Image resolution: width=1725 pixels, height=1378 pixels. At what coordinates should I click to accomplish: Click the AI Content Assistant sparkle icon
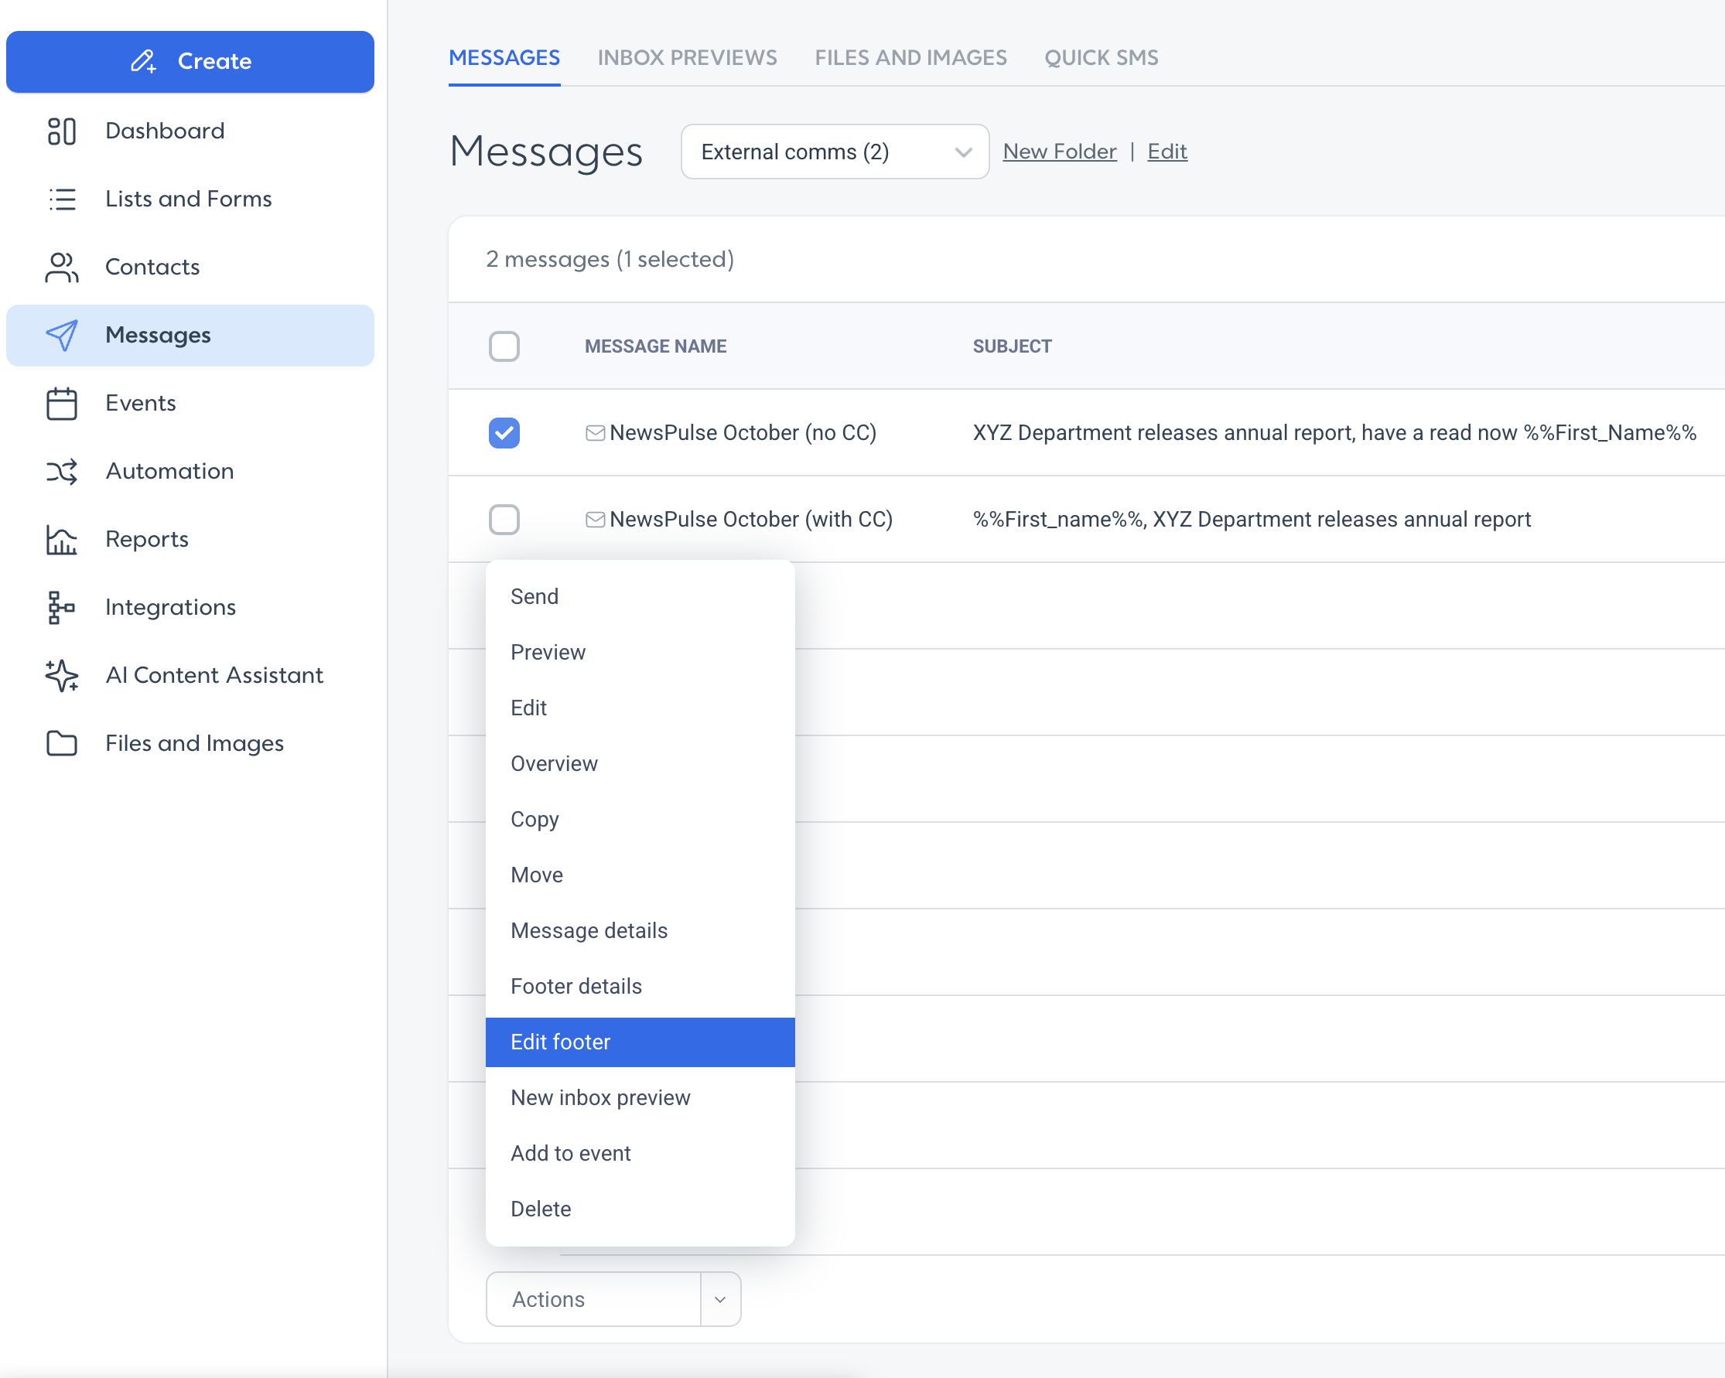(62, 676)
